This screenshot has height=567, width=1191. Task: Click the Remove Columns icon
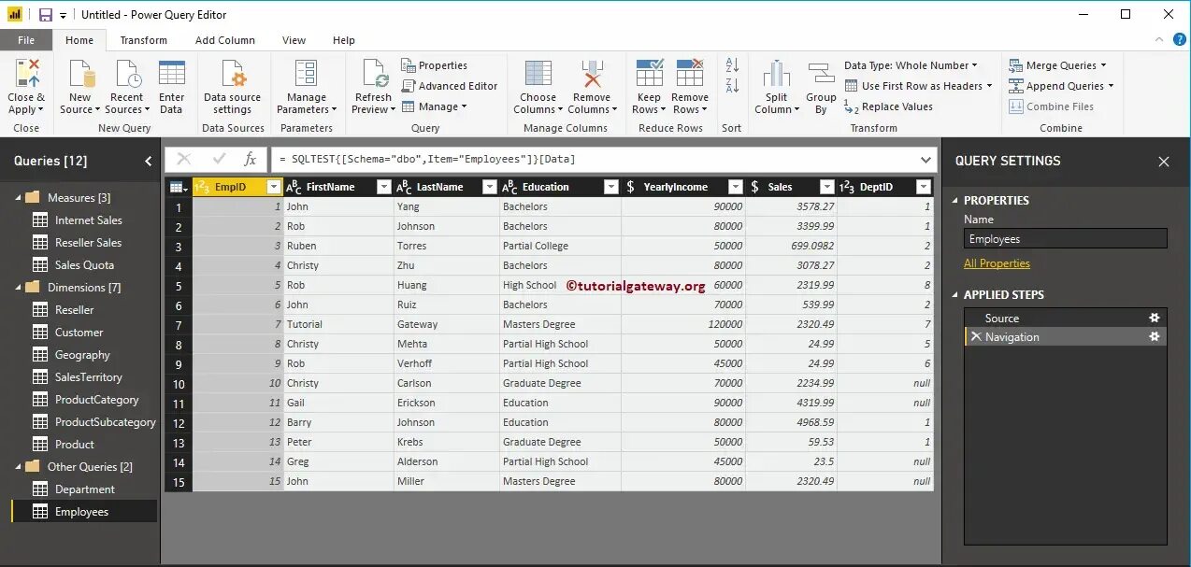click(591, 73)
